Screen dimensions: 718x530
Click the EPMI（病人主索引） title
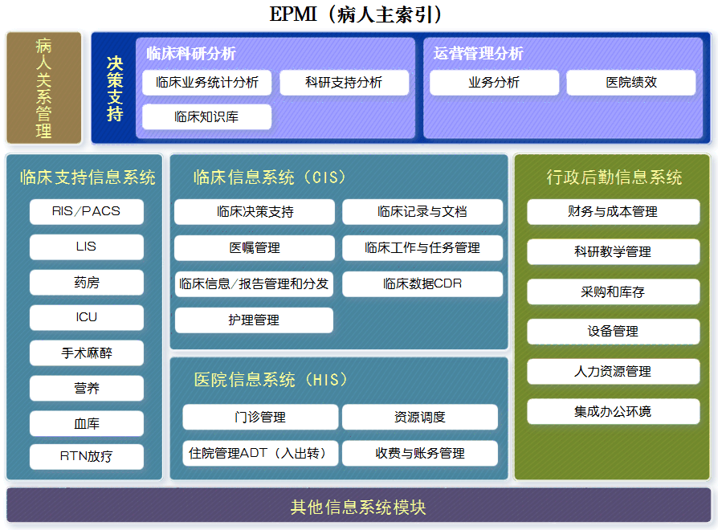click(x=357, y=14)
